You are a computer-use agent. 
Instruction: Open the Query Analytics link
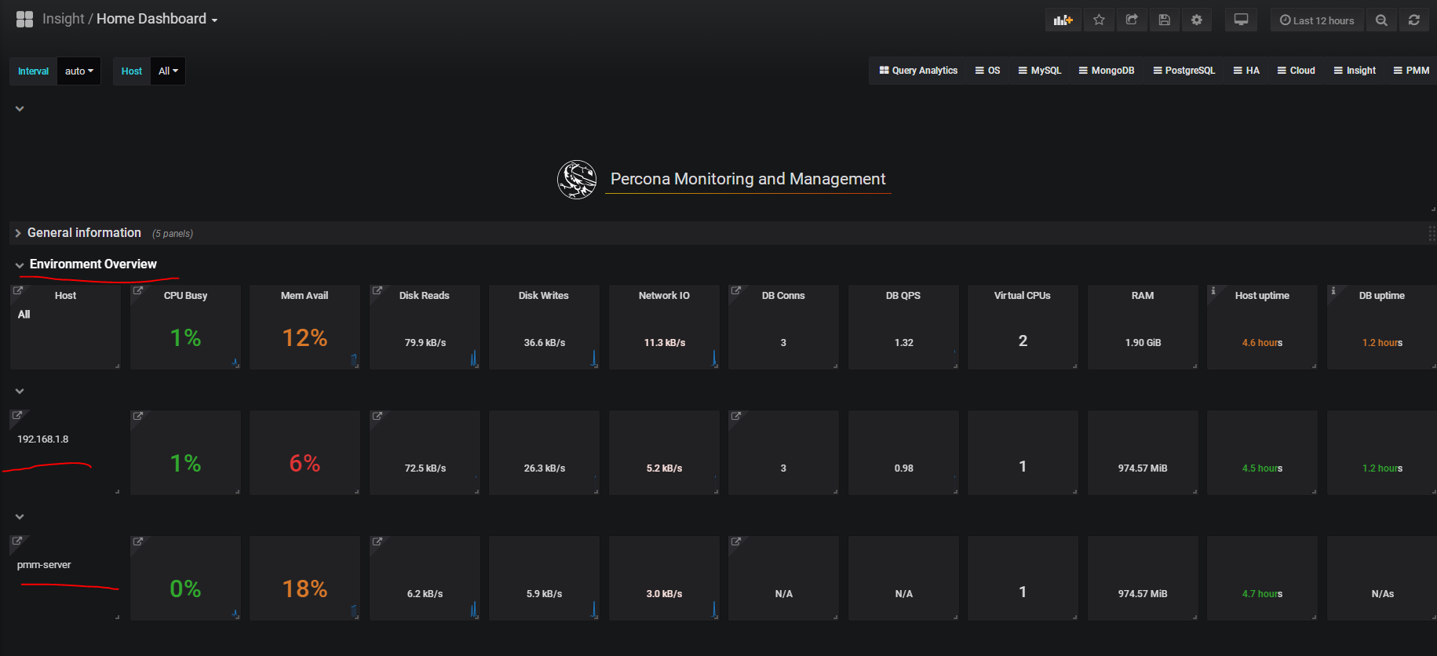click(x=918, y=71)
